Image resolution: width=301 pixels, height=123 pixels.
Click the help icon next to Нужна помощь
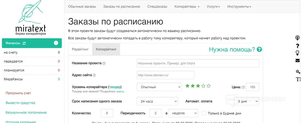pos(259,49)
